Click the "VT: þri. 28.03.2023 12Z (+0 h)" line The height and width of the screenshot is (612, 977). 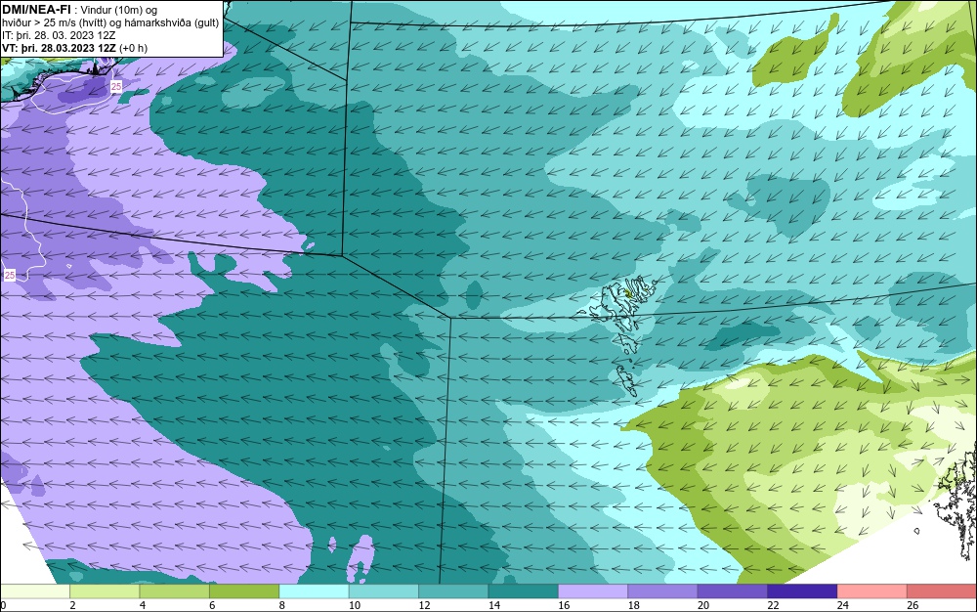[75, 48]
